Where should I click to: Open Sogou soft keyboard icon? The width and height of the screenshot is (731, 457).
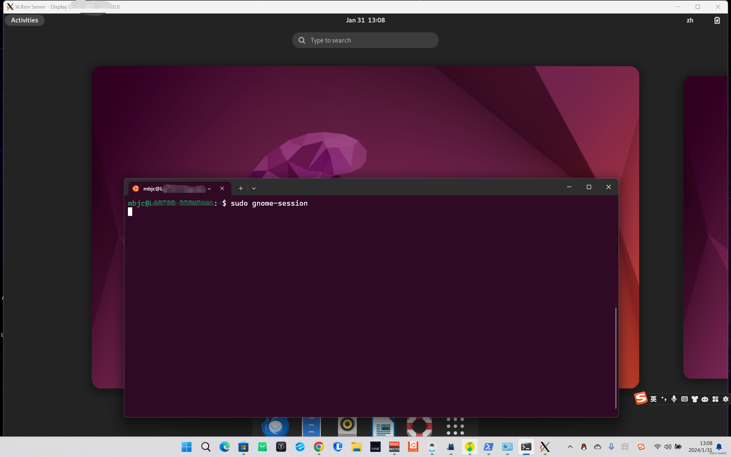(x=684, y=399)
